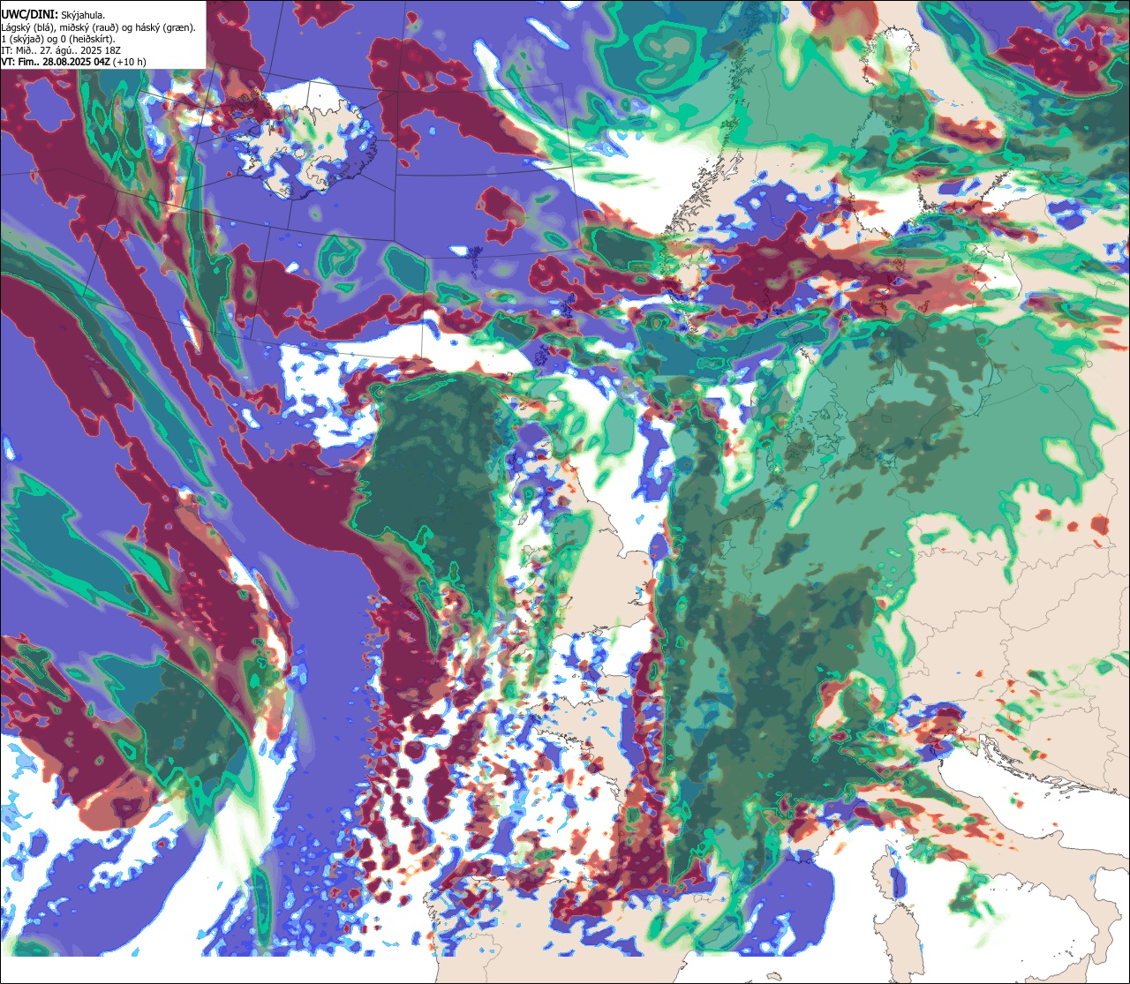Click the line "1 (skýjað) og 0 (heiðskírt)."

58,39
